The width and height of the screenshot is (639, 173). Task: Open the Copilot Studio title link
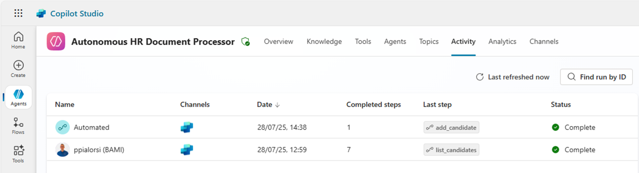click(77, 13)
